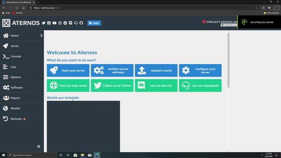Open Aternos Facebook icon in header
The height and width of the screenshot is (158, 281).
click(49, 23)
